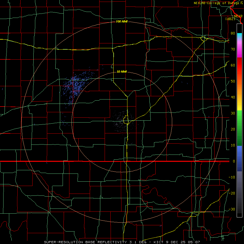The image size is (244, 244).
Task: Click the 10 dBZ scale value
Action: 233,145
